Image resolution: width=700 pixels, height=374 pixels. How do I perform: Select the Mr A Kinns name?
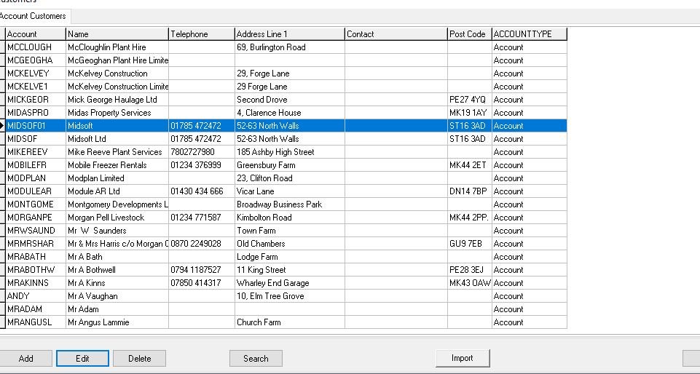(x=117, y=283)
